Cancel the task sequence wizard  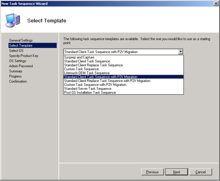(x=201, y=172)
